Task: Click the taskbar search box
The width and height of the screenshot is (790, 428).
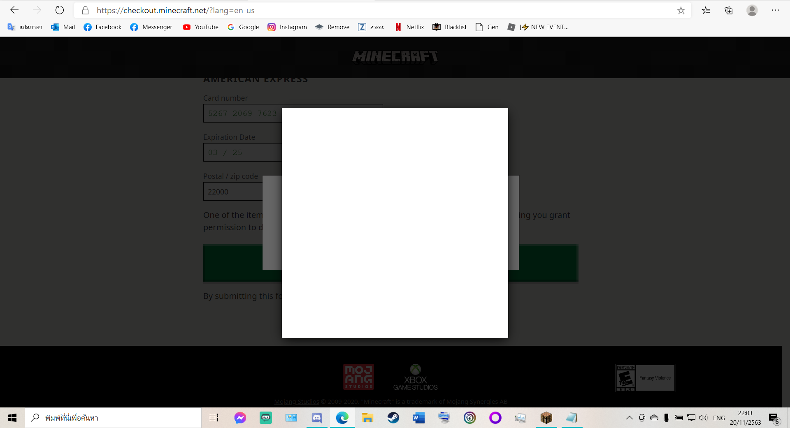Action: tap(113, 418)
